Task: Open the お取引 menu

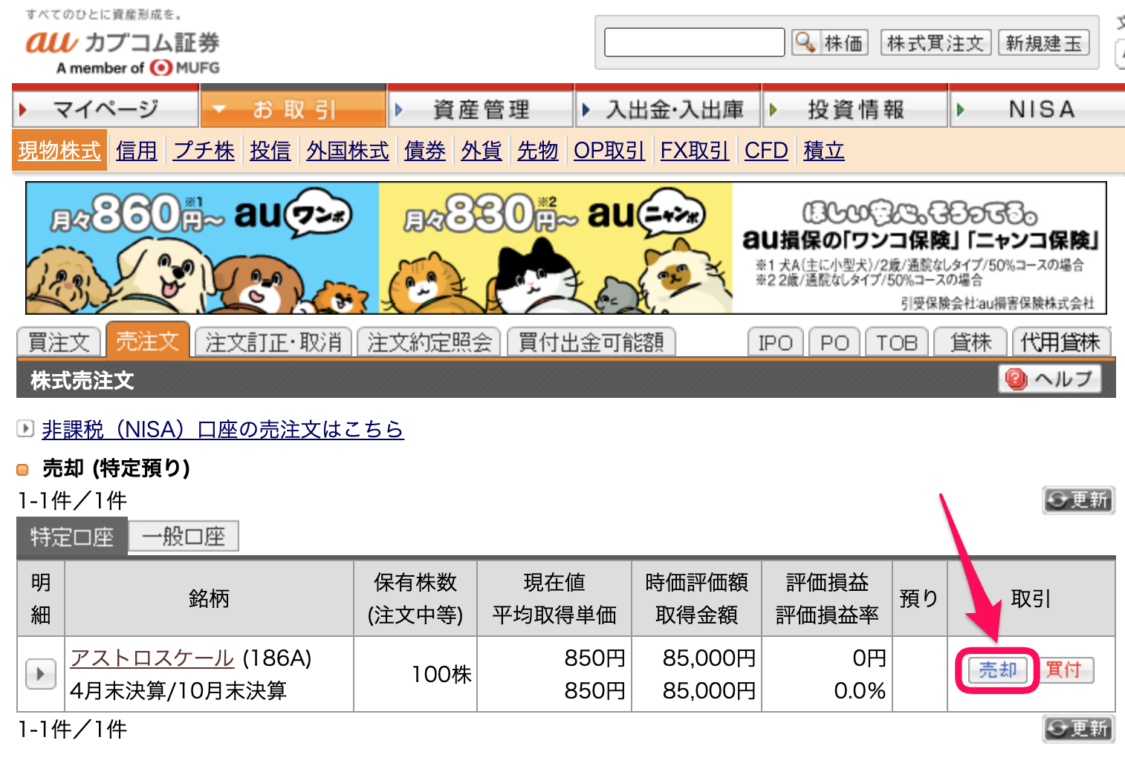Action: coord(294,109)
